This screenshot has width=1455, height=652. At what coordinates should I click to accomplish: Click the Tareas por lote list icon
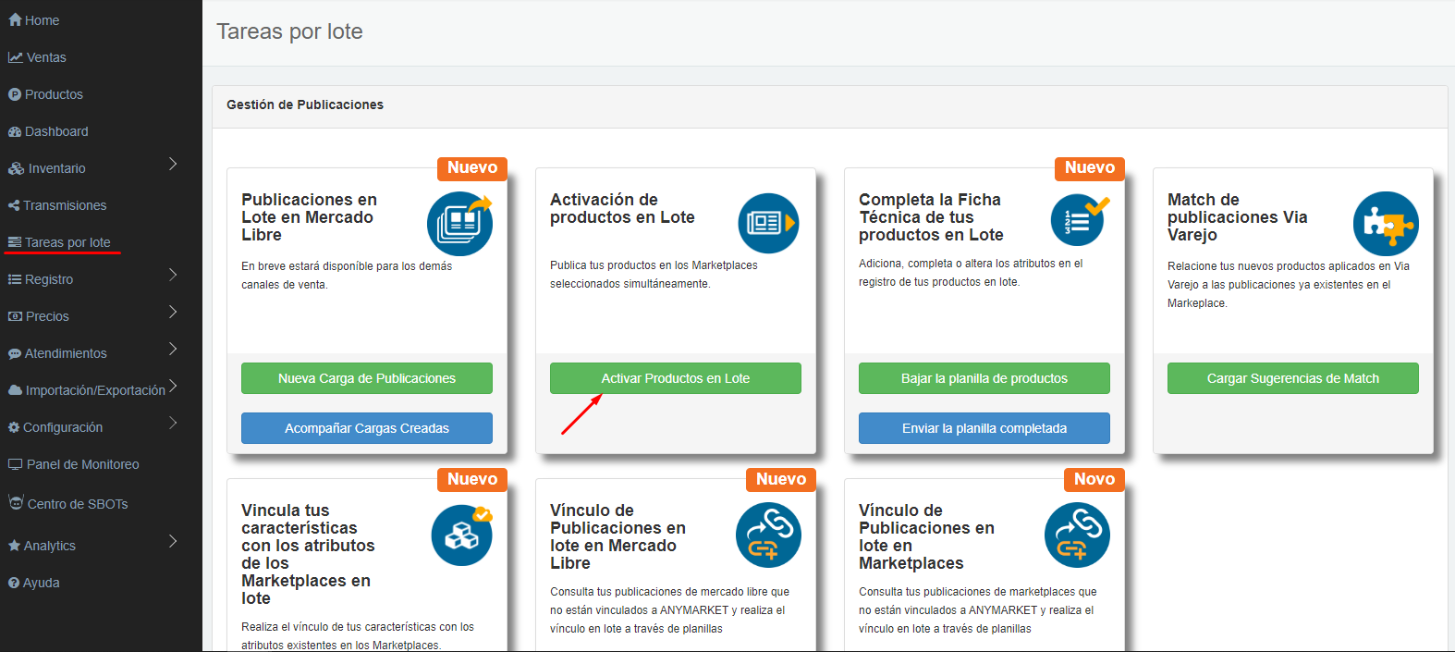pos(15,242)
